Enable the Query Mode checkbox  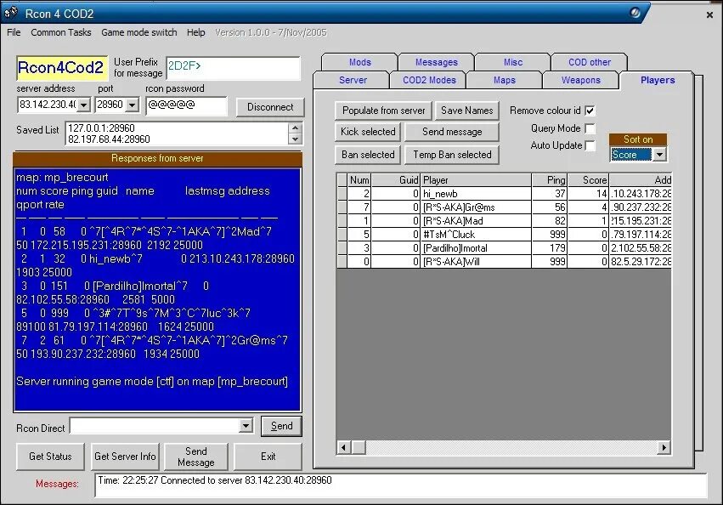coord(590,128)
